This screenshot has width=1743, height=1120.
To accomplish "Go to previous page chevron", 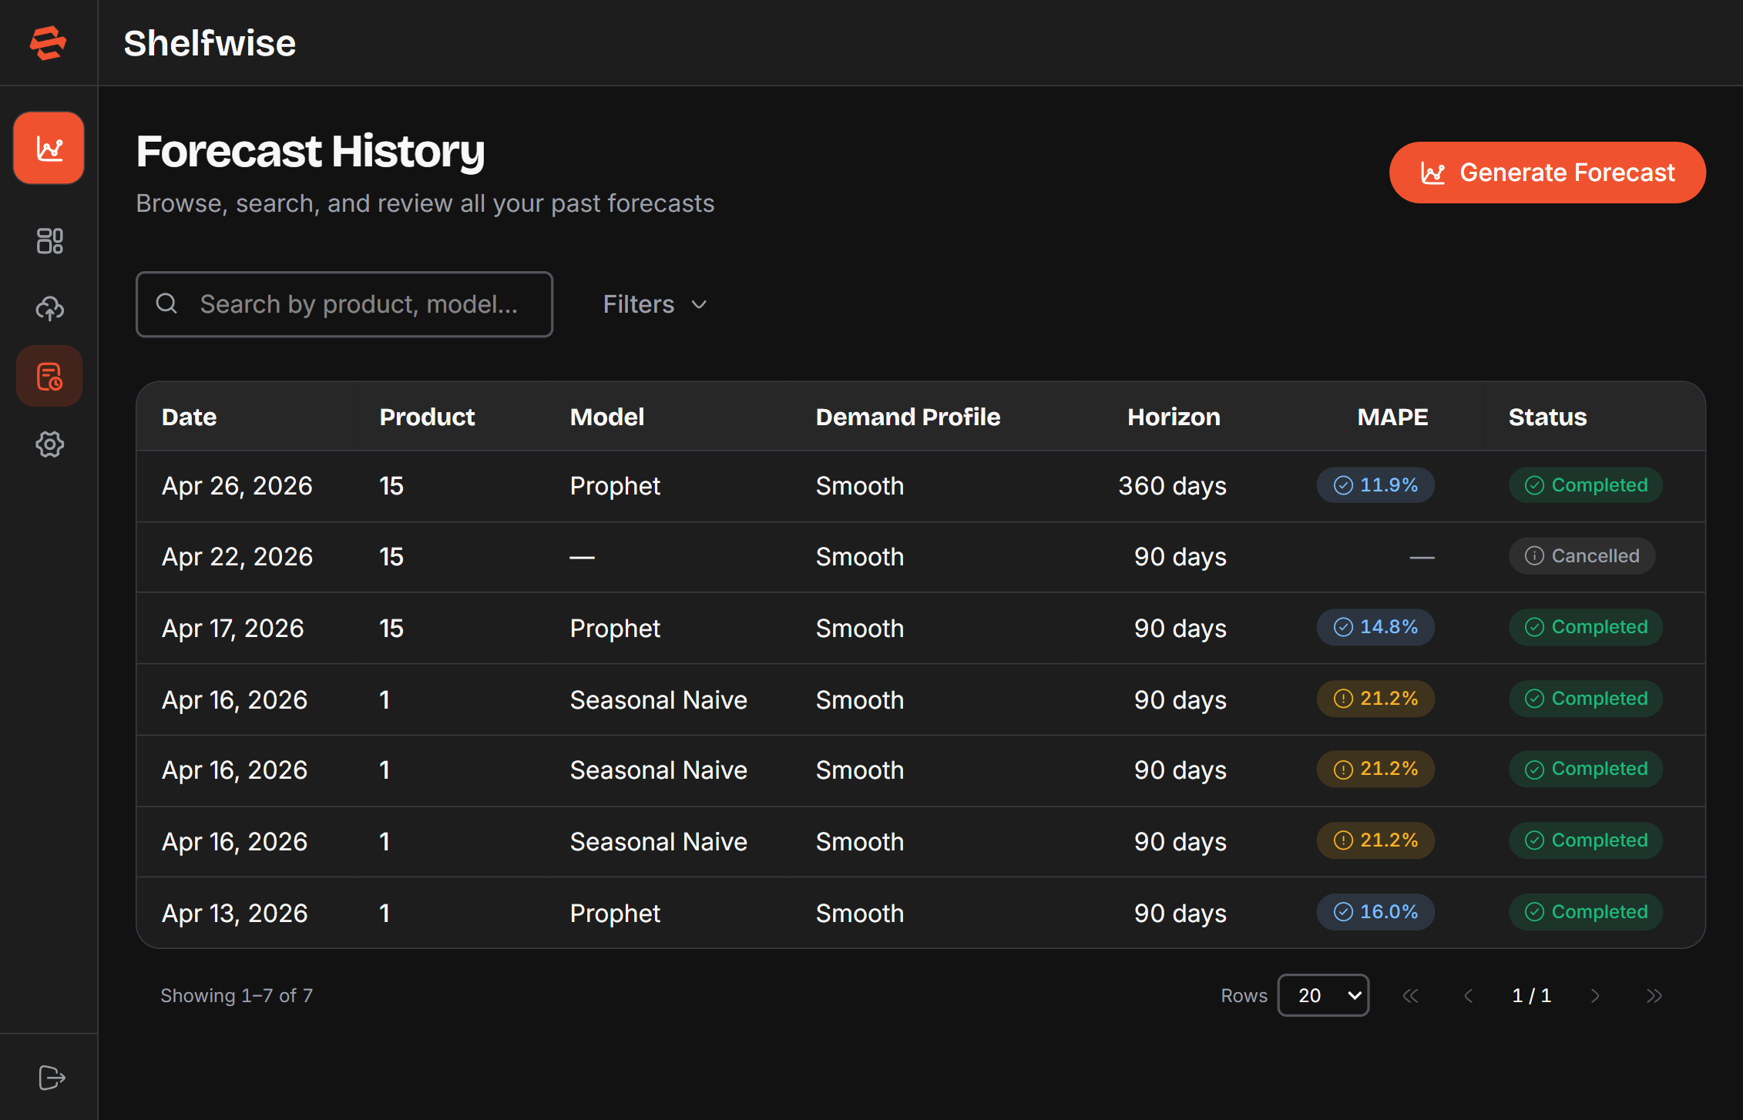I will pyautogui.click(x=1469, y=995).
